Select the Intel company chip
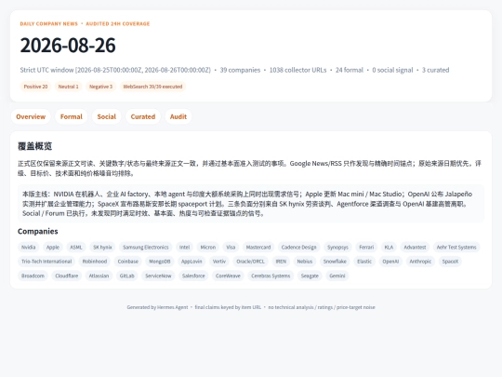This screenshot has height=377, width=502. (x=184, y=248)
